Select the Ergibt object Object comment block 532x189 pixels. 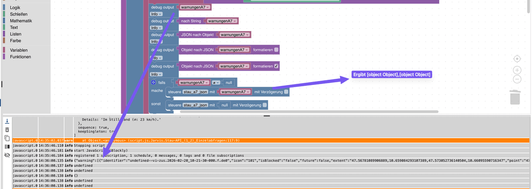pyautogui.click(x=392, y=74)
